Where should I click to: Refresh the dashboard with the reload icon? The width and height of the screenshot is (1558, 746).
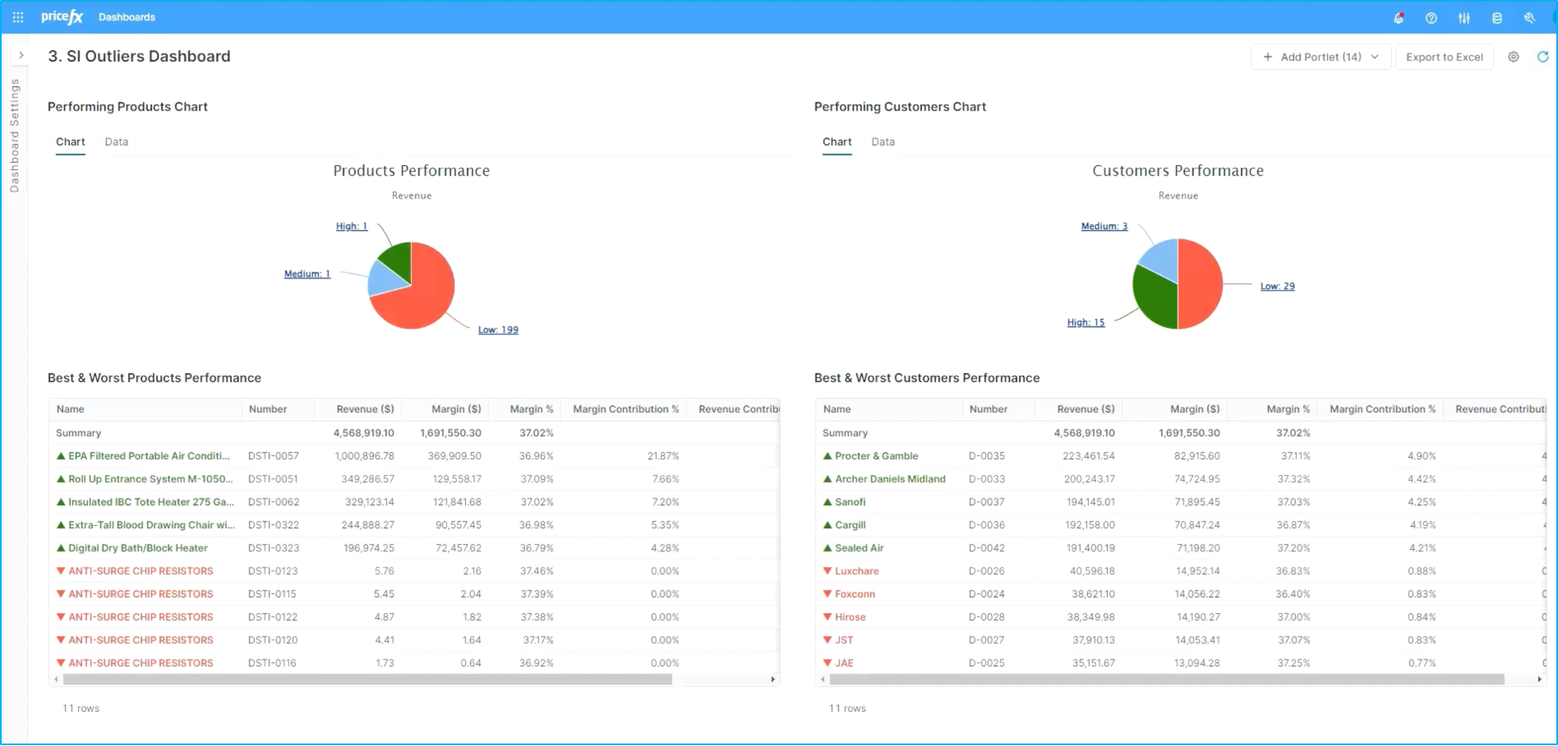[1542, 56]
